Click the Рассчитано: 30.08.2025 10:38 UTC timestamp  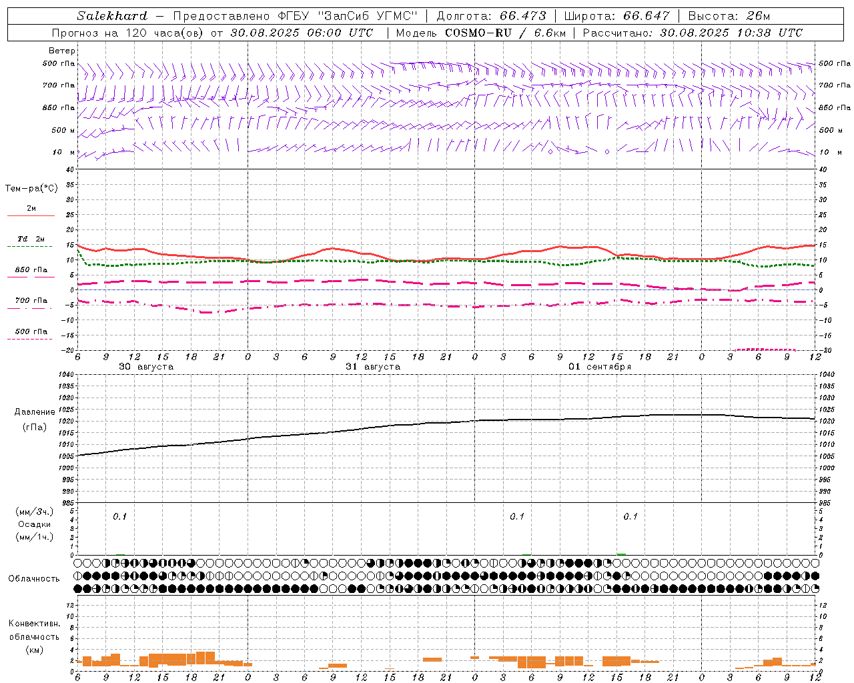tap(693, 33)
